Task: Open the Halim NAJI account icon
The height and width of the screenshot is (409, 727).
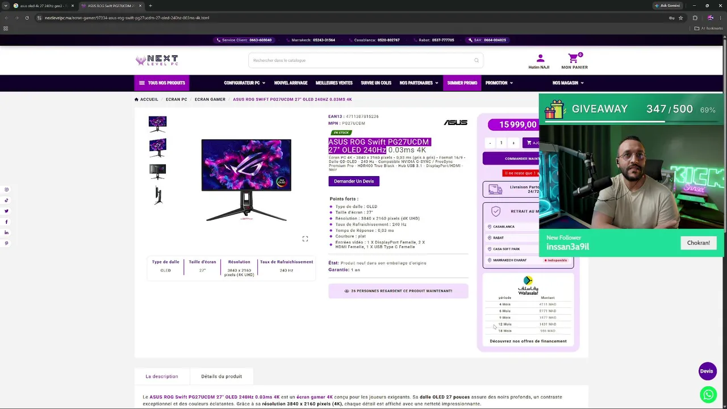Action: tap(540, 58)
